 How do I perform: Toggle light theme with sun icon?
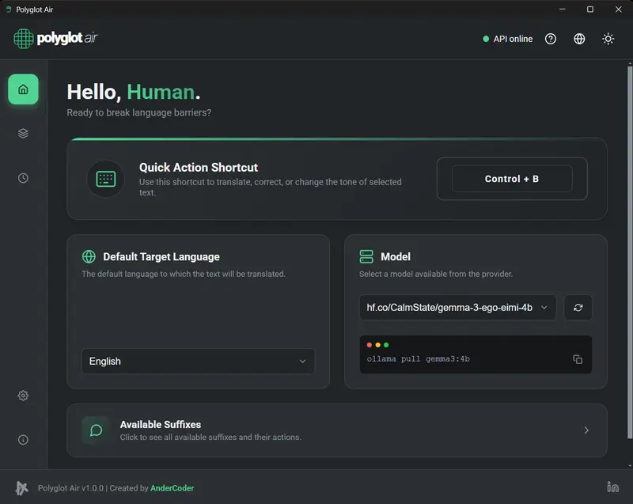[x=608, y=39]
